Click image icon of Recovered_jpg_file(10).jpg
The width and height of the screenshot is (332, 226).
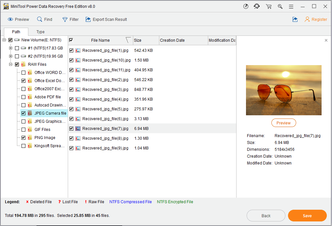point(78,60)
